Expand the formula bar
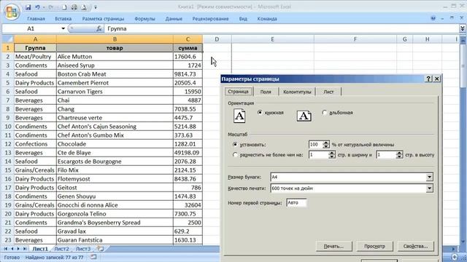The image size is (467, 262). pos(463,28)
